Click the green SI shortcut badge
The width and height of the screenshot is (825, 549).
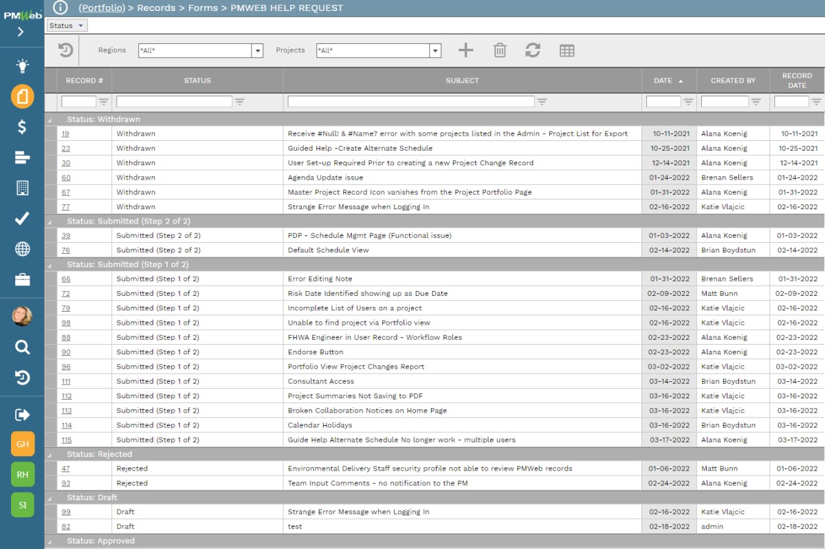click(x=23, y=505)
